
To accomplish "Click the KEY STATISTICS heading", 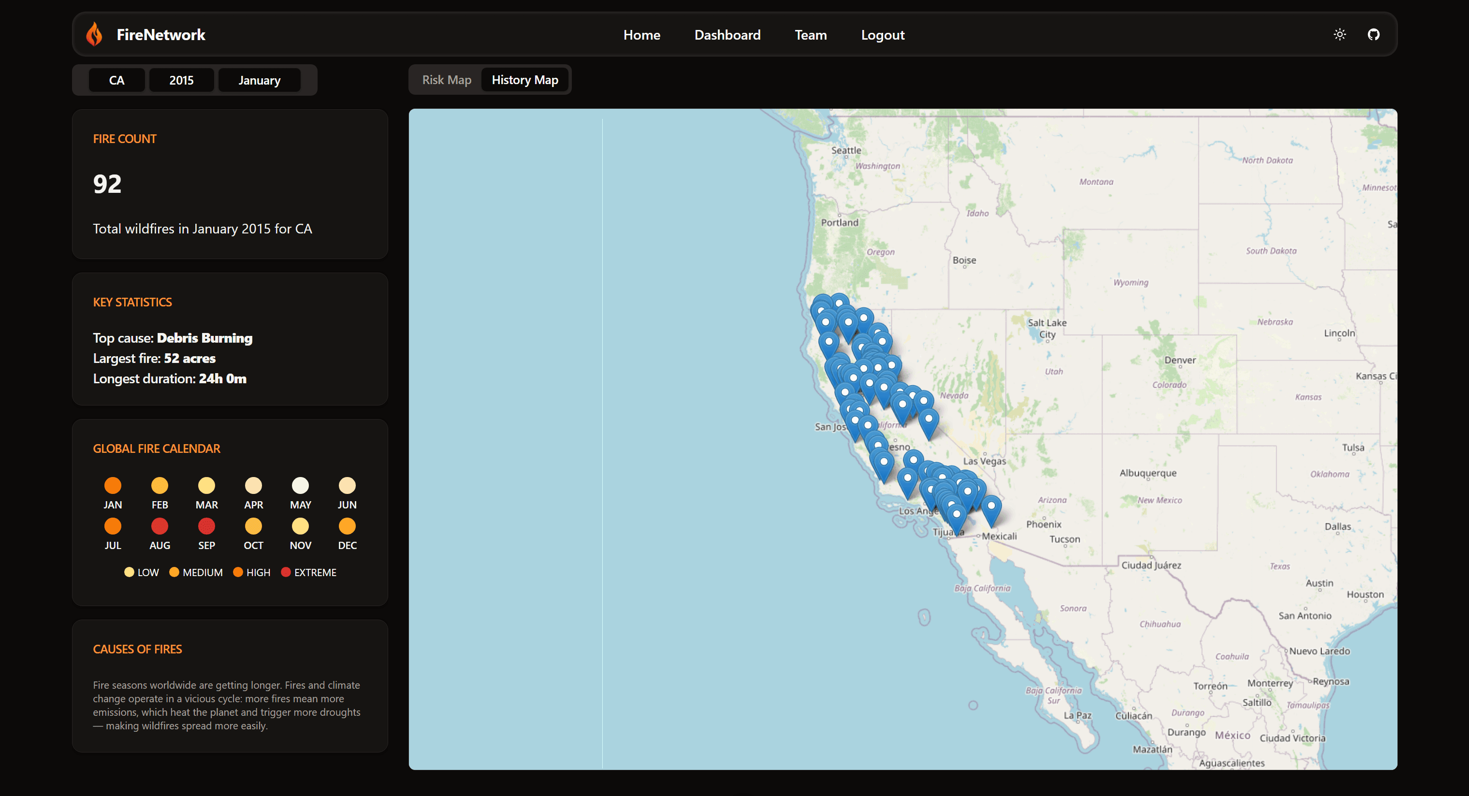I will (132, 302).
